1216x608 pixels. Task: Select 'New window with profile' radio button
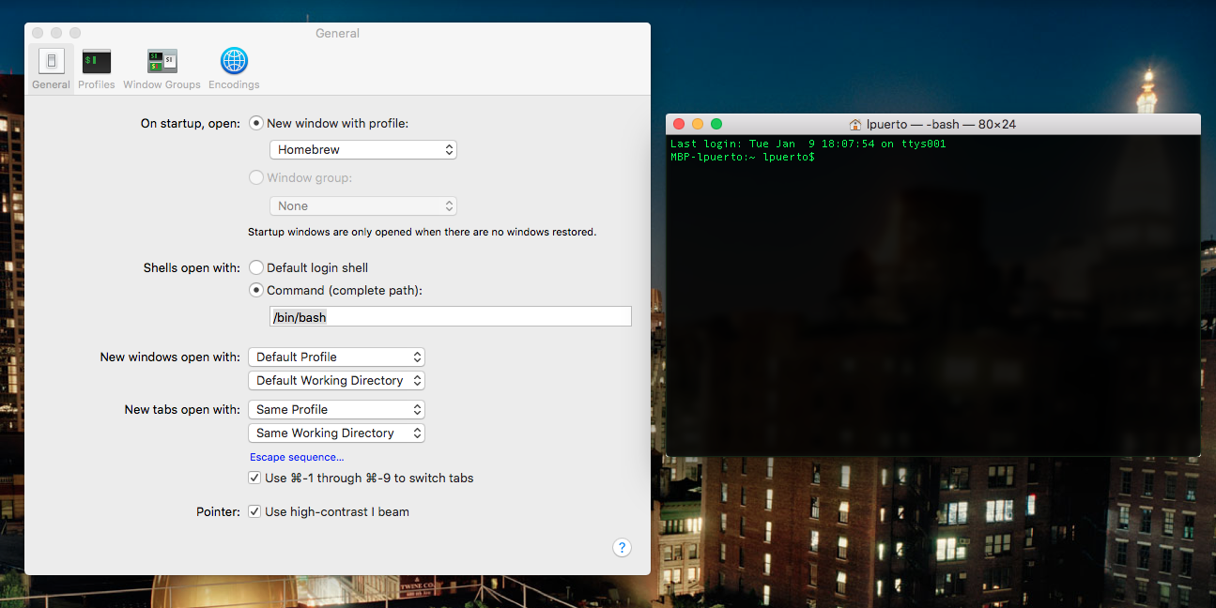(x=256, y=123)
